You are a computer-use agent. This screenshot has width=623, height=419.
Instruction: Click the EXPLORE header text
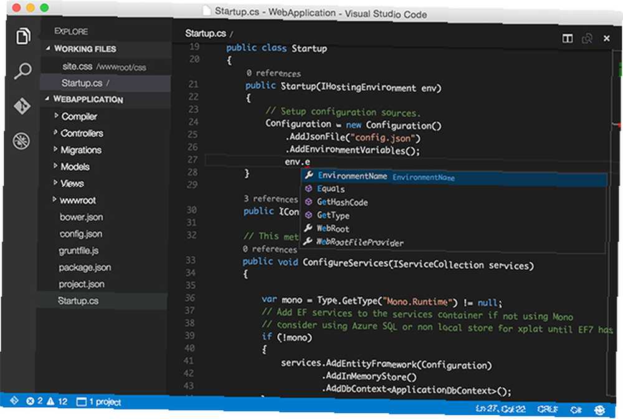point(71,31)
